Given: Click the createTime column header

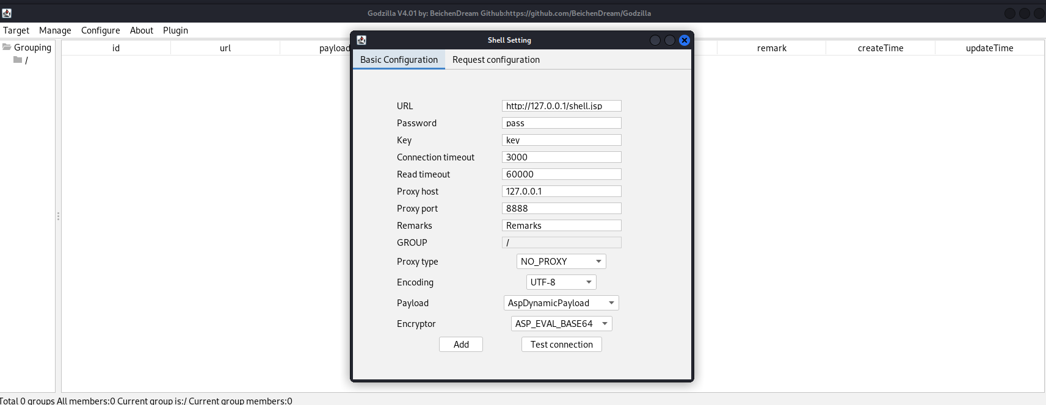Looking at the screenshot, I should [x=880, y=48].
